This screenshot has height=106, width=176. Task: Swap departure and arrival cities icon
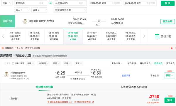50,3
